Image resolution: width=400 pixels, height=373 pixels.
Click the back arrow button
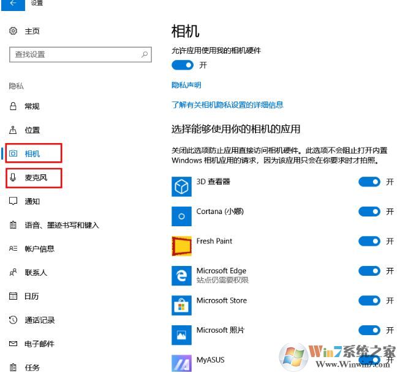coord(13,4)
